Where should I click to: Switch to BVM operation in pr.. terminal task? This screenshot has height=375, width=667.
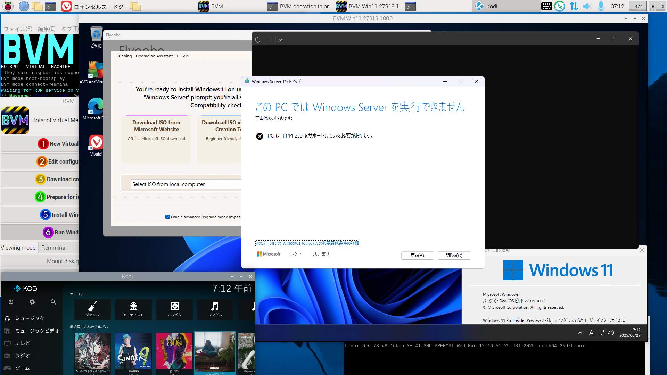299,6
